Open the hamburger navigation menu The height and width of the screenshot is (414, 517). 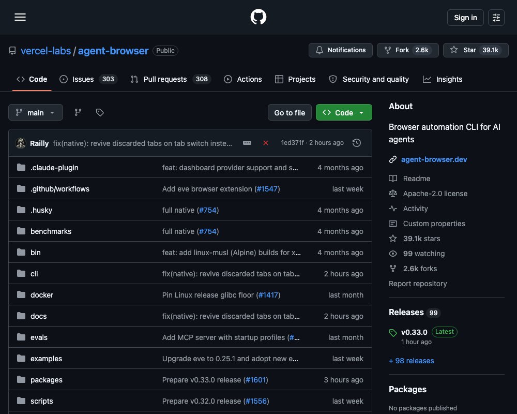point(20,17)
